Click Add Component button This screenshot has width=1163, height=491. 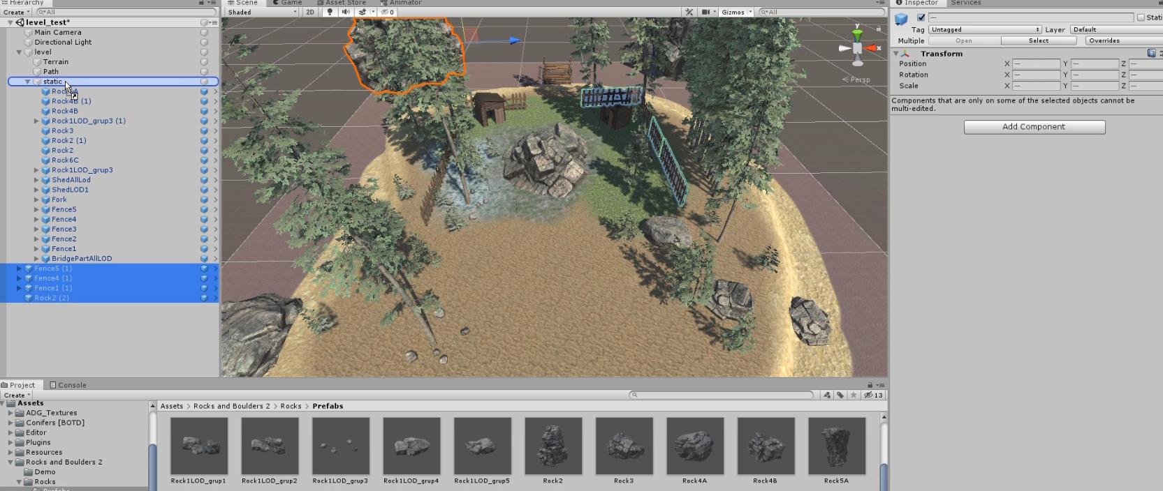pos(1034,127)
